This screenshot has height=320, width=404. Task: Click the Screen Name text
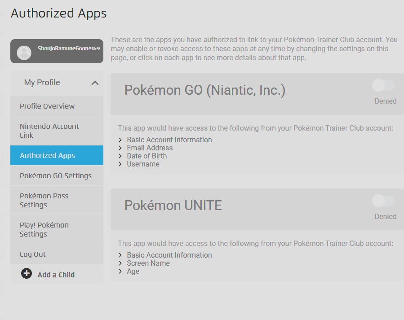point(148,263)
